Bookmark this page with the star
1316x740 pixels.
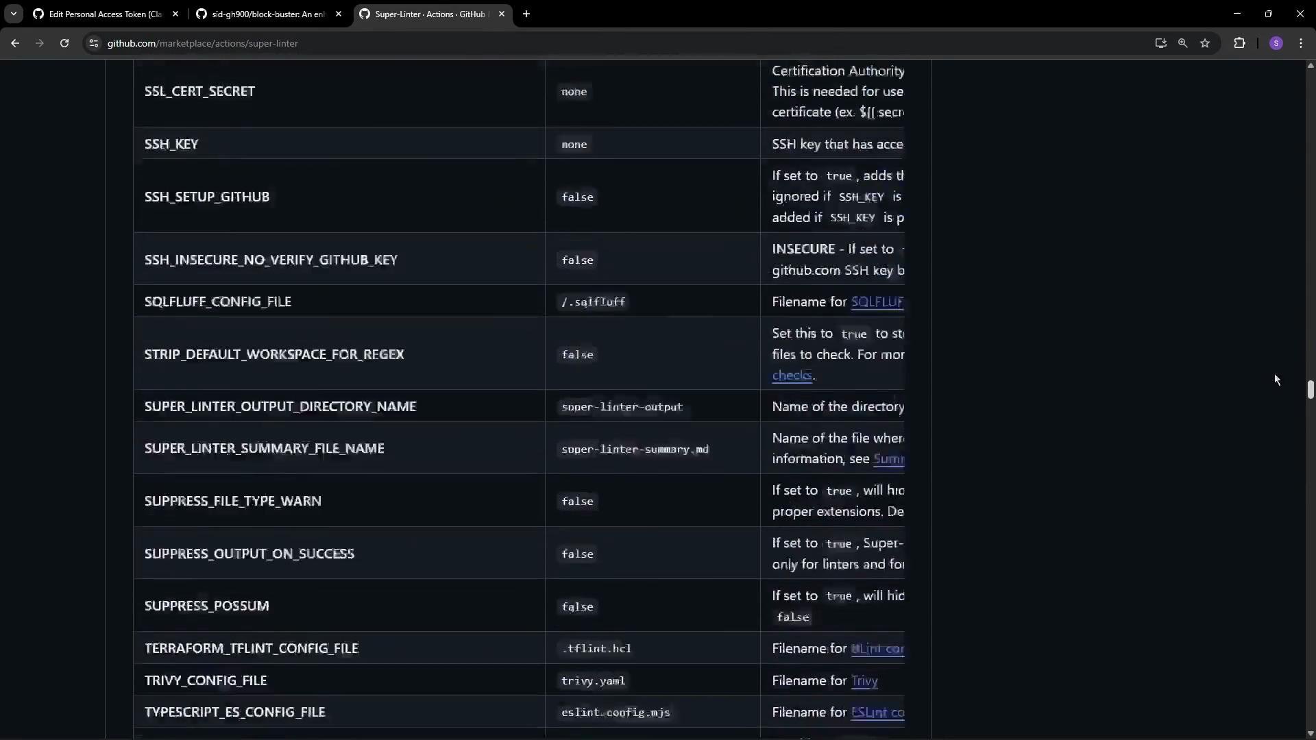tap(1205, 43)
